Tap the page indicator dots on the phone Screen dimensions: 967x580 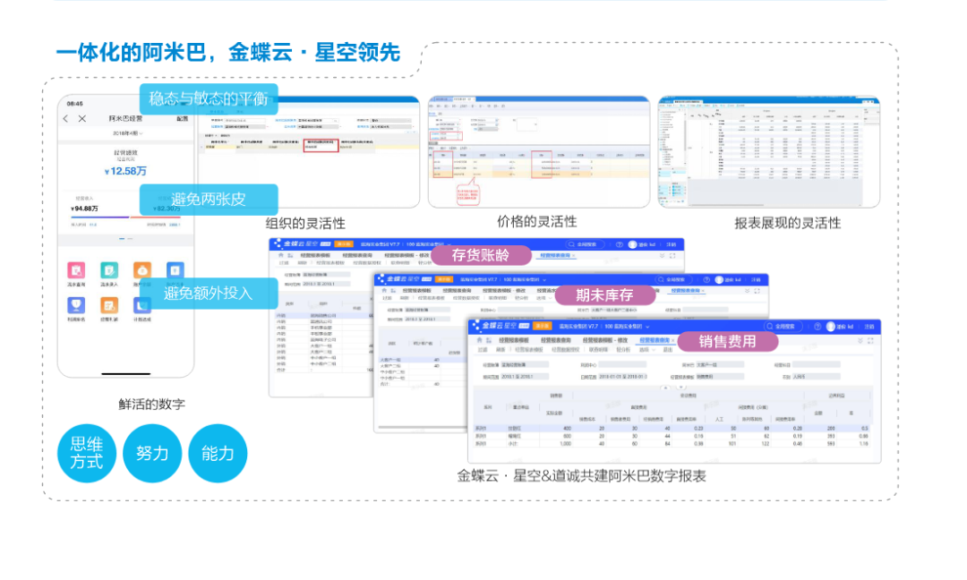126,238
